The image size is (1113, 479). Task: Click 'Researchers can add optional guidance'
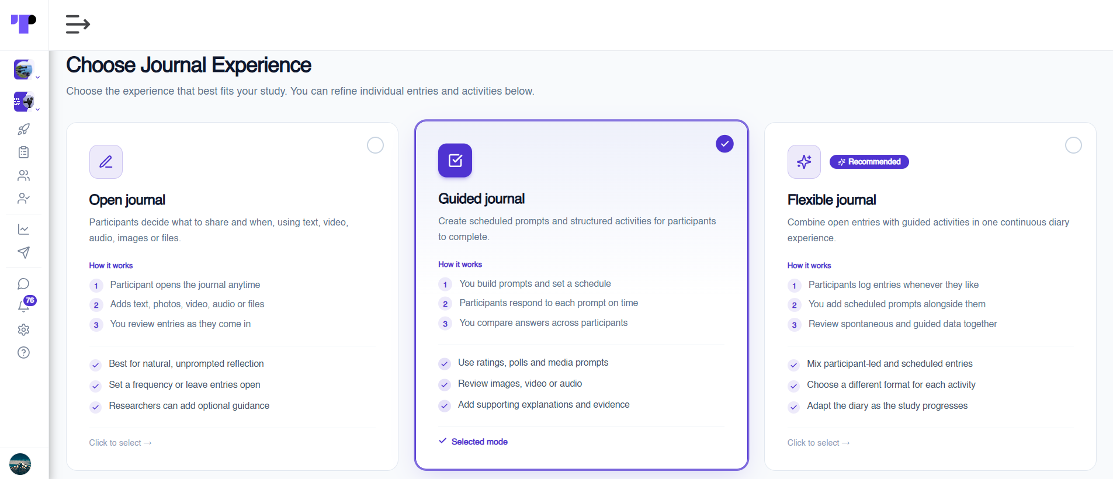tap(189, 406)
